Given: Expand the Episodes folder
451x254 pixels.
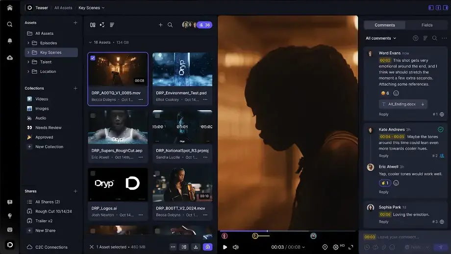Looking at the screenshot, I should [x=28, y=43].
